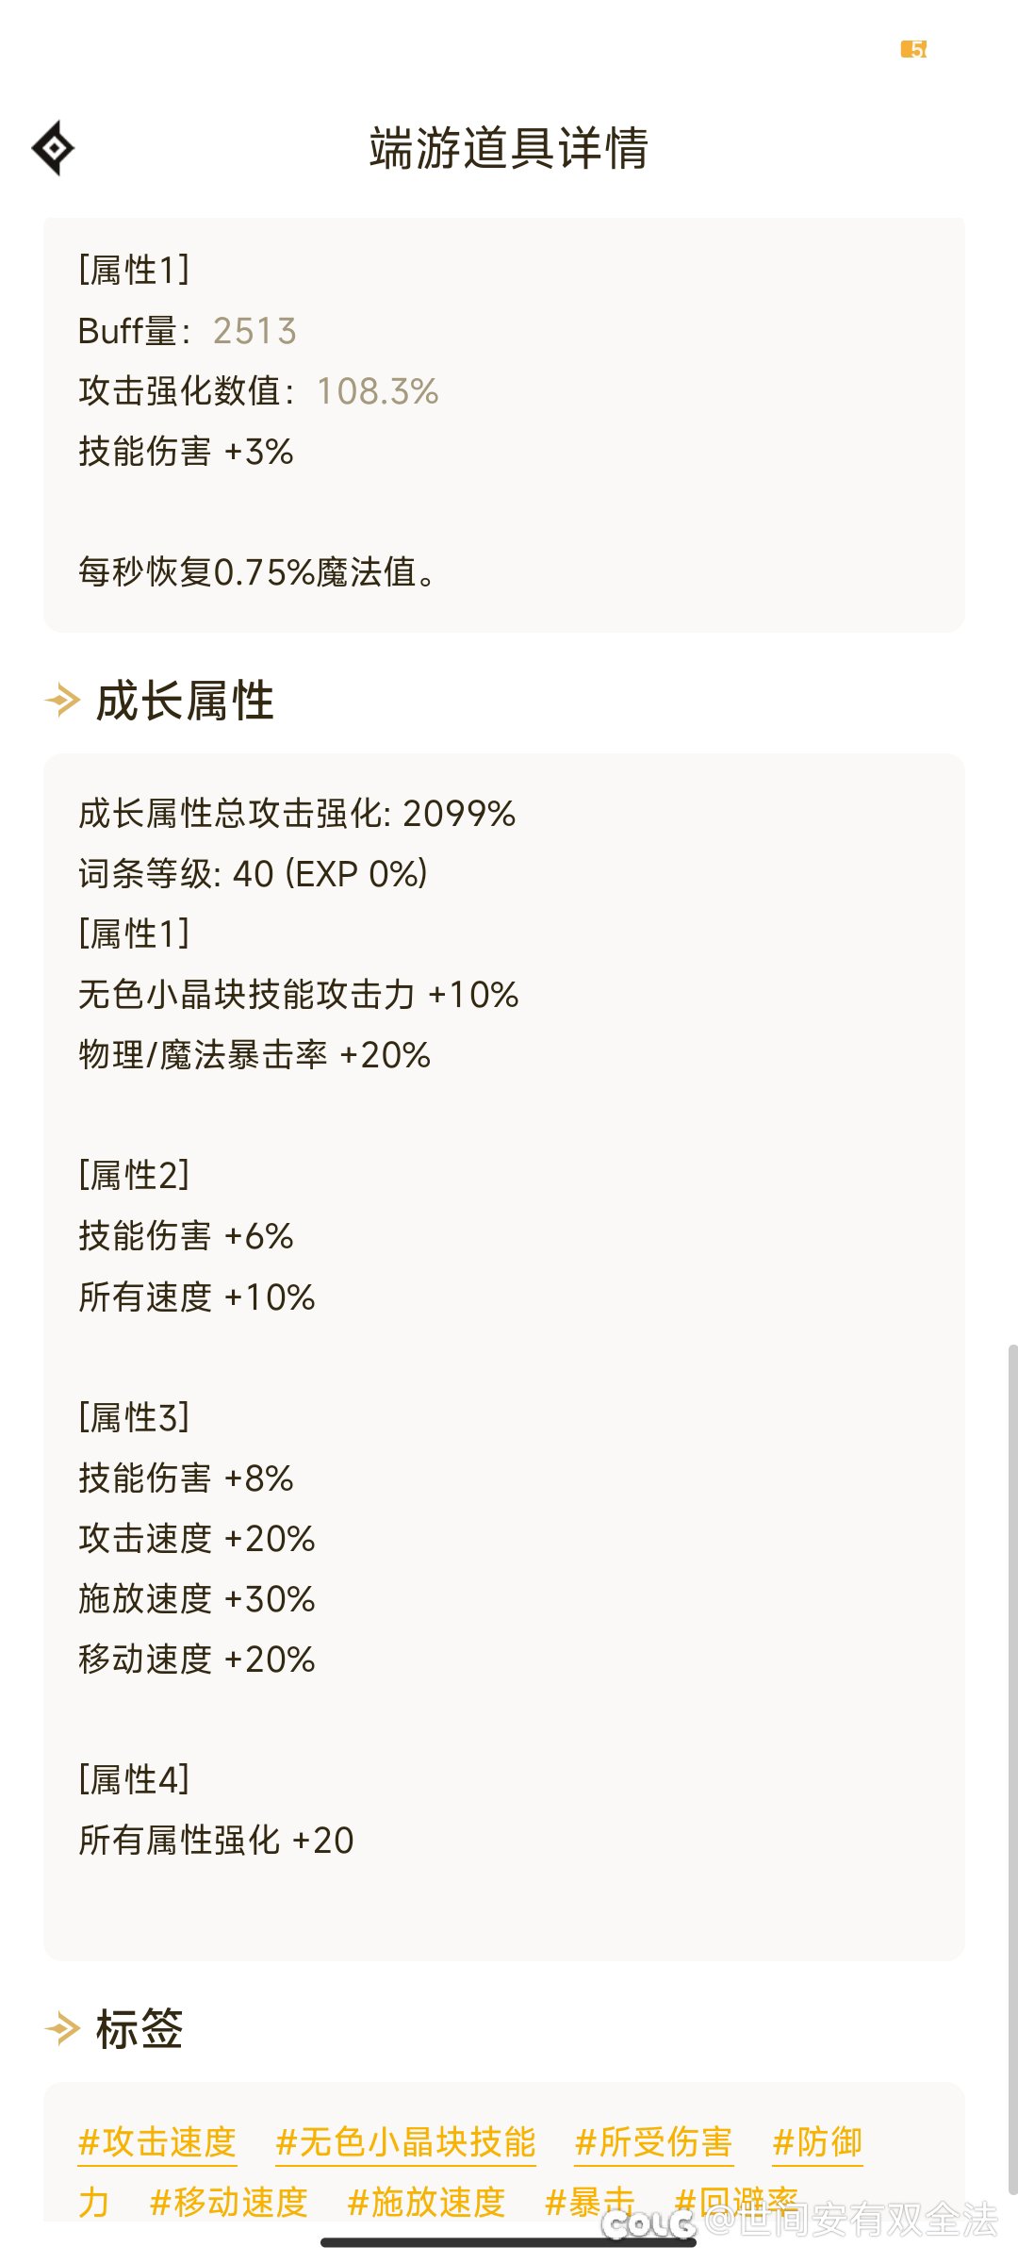Tap the home indicator bar at bottom
This screenshot has height=2263, width=1018.
tap(509, 2242)
